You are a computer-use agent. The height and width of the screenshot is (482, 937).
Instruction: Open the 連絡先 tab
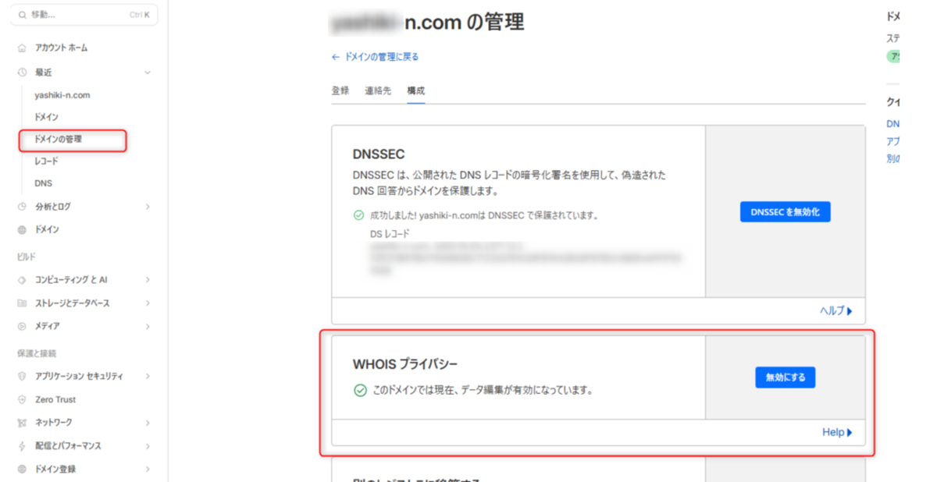378,91
